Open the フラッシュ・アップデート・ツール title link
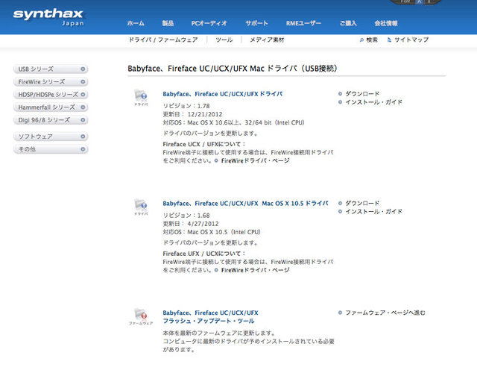The width and height of the screenshot is (477, 376). [x=210, y=317]
